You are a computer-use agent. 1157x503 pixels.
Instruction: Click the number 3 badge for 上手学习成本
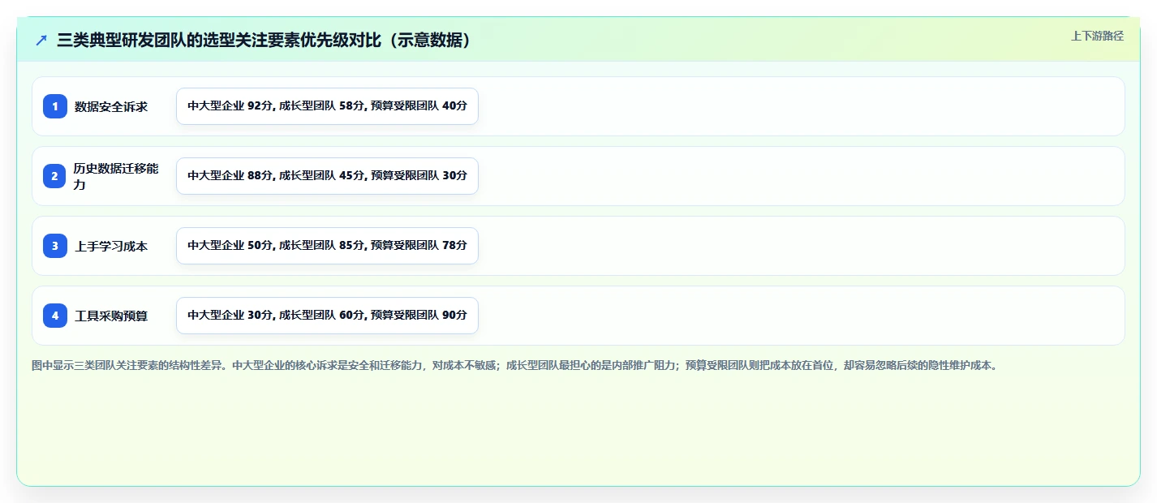click(x=55, y=246)
